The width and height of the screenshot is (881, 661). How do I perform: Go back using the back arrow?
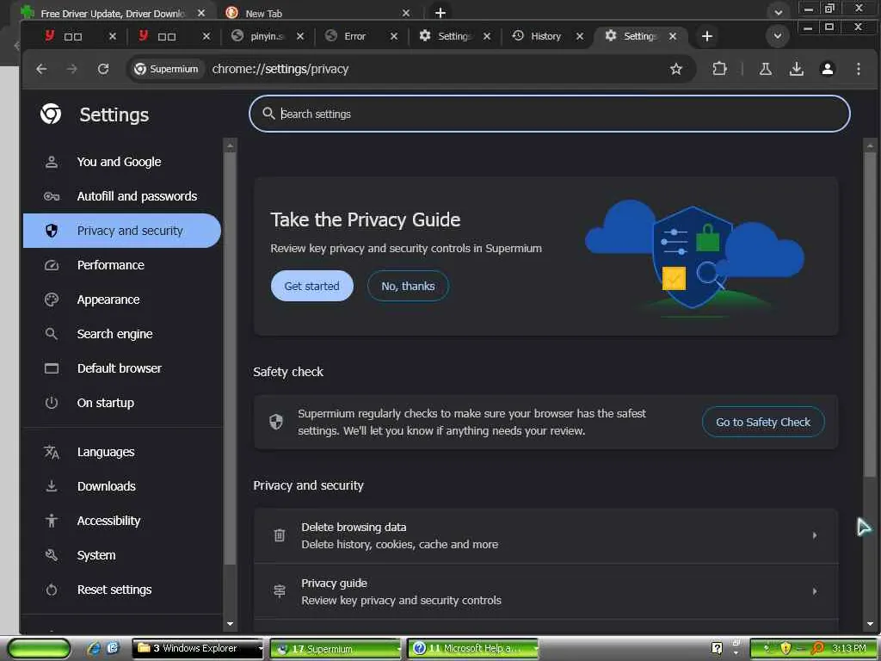click(x=41, y=69)
